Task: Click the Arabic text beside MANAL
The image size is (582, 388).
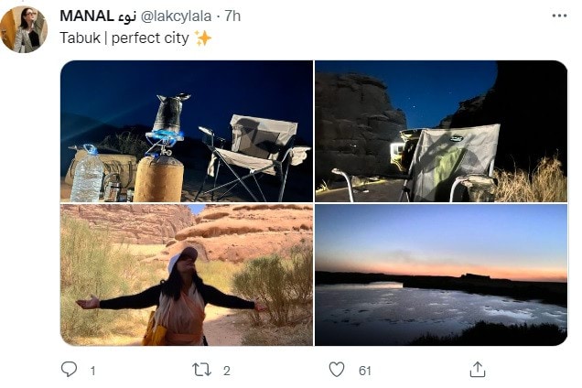Action: click(x=127, y=17)
